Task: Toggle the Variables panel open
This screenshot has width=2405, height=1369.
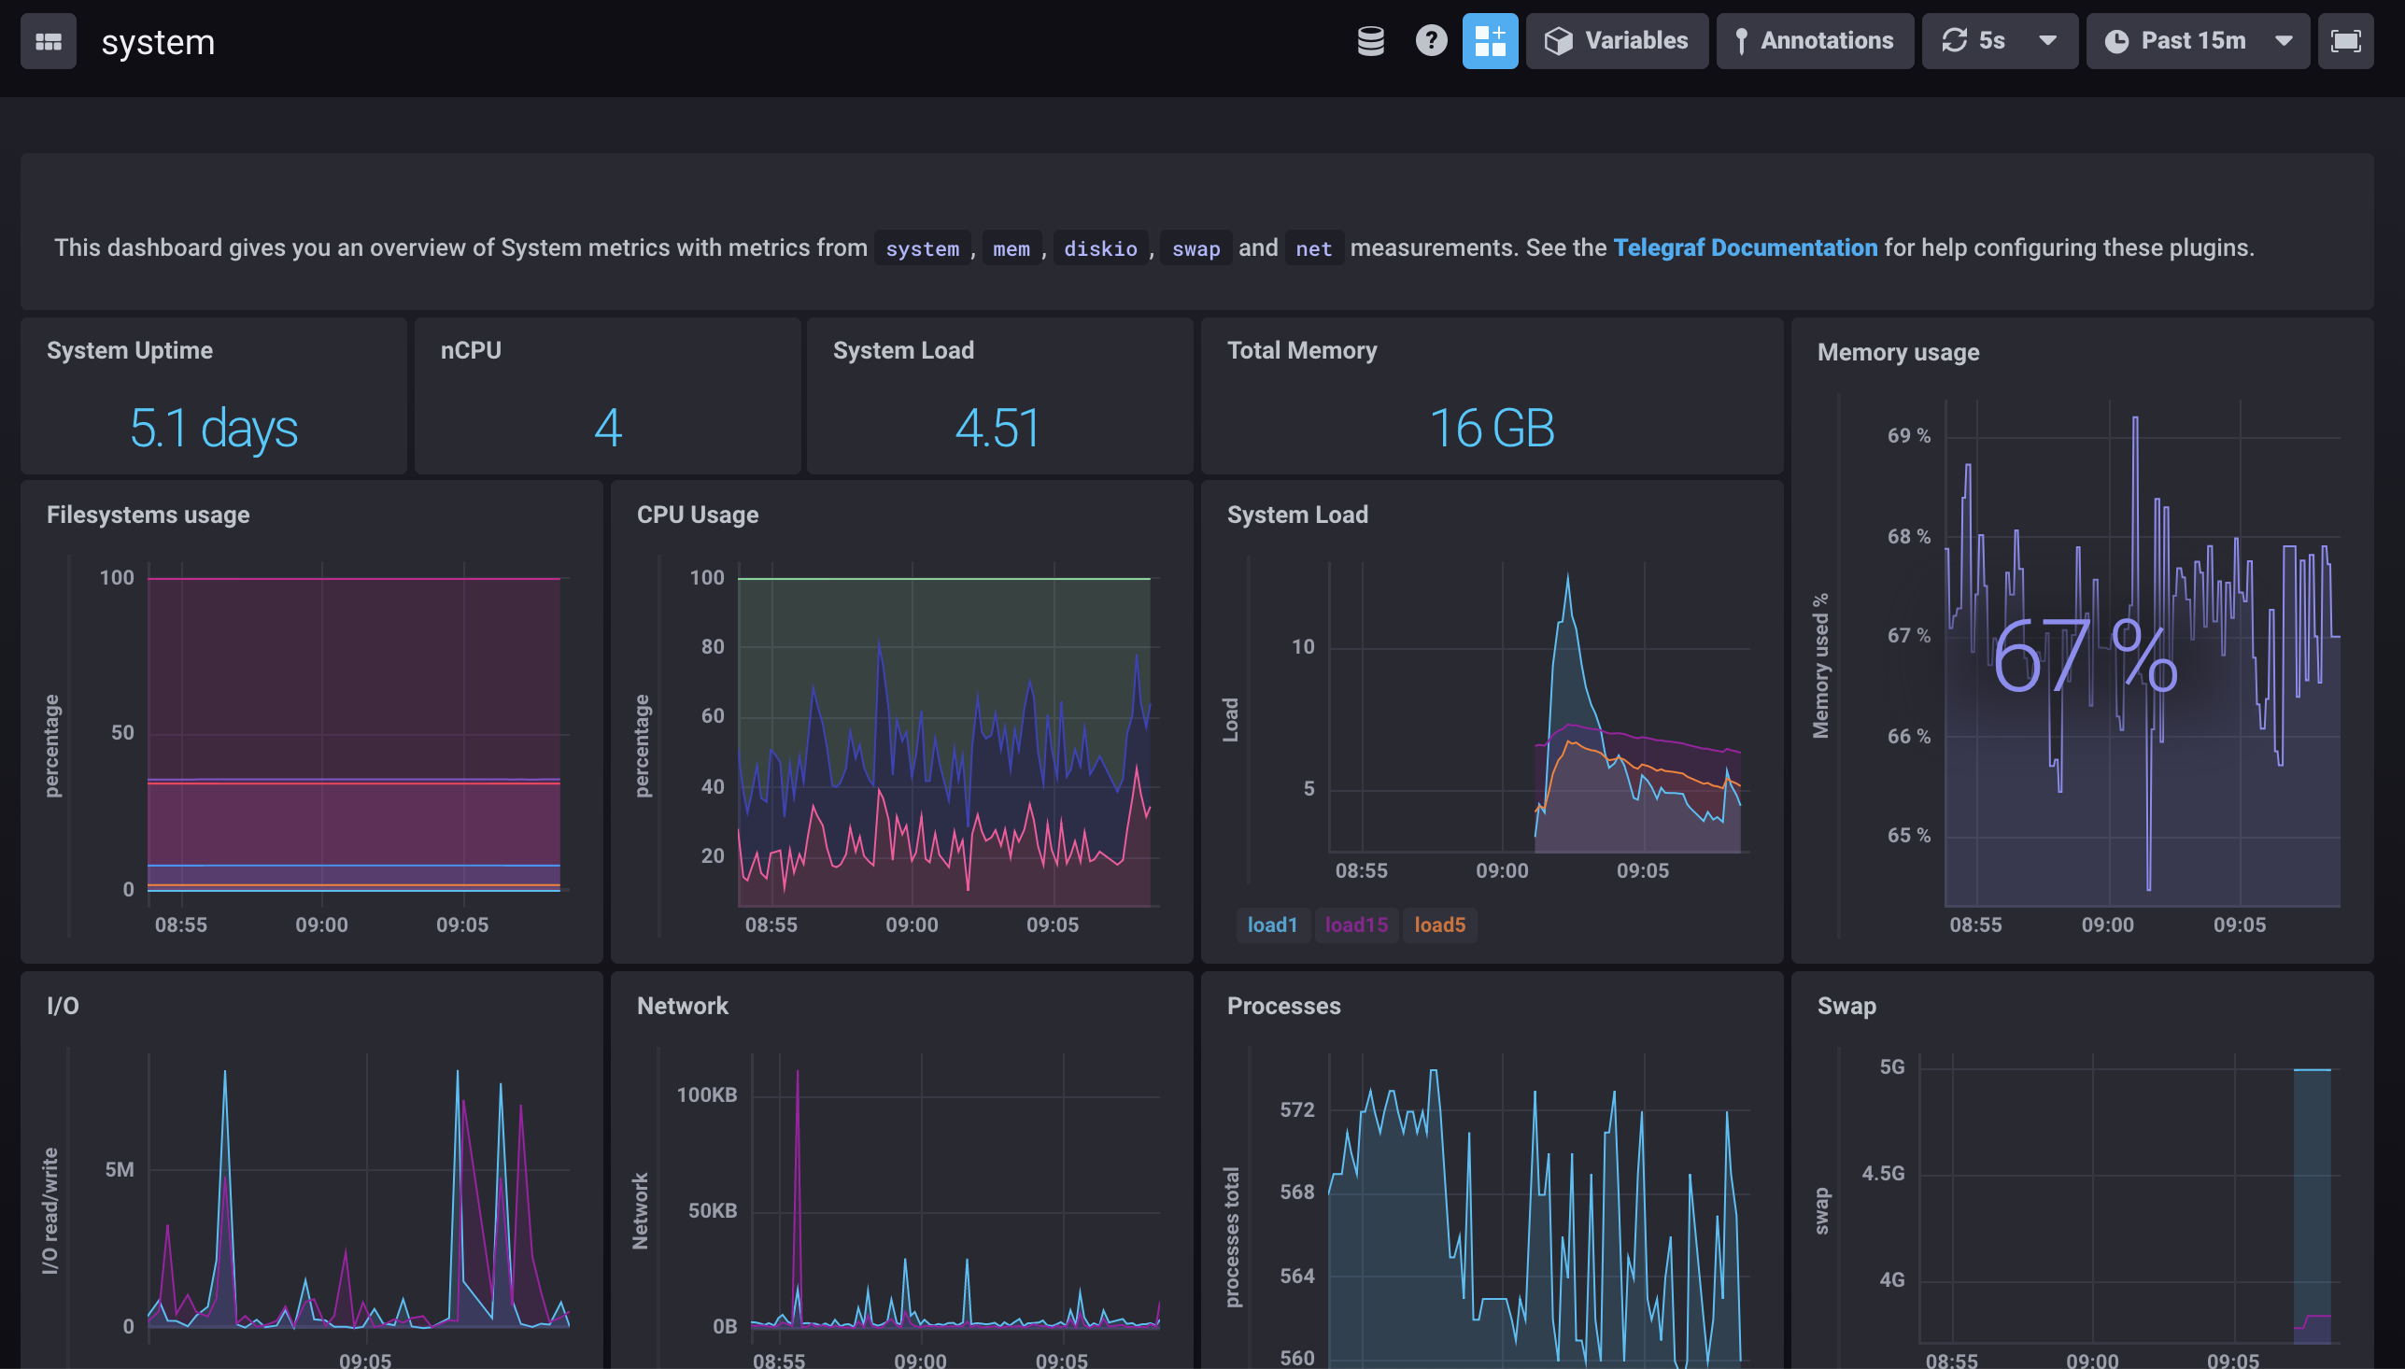Action: point(1617,39)
